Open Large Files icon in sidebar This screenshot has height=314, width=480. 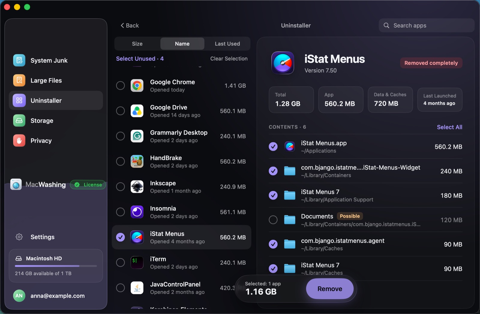pyautogui.click(x=19, y=80)
